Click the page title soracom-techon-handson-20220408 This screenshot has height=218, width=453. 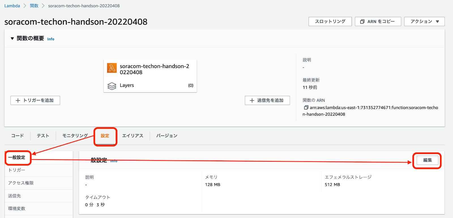click(76, 22)
